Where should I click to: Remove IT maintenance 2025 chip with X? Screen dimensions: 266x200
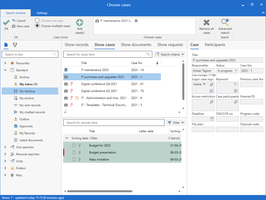136,21
